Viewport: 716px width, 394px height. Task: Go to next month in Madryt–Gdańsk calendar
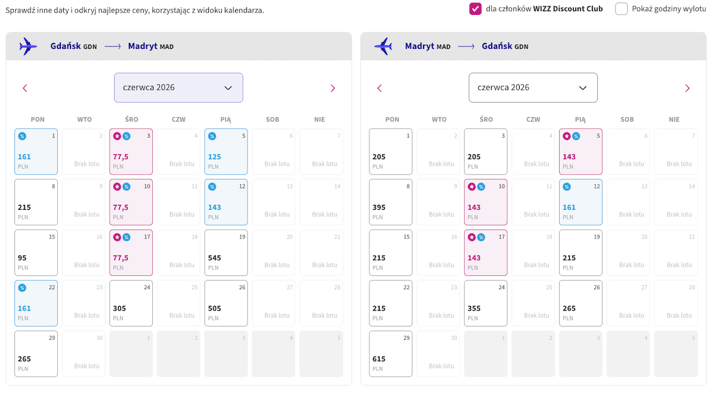(x=687, y=88)
